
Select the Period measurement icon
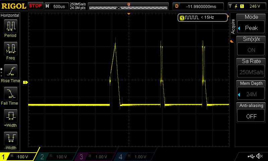(11, 26)
